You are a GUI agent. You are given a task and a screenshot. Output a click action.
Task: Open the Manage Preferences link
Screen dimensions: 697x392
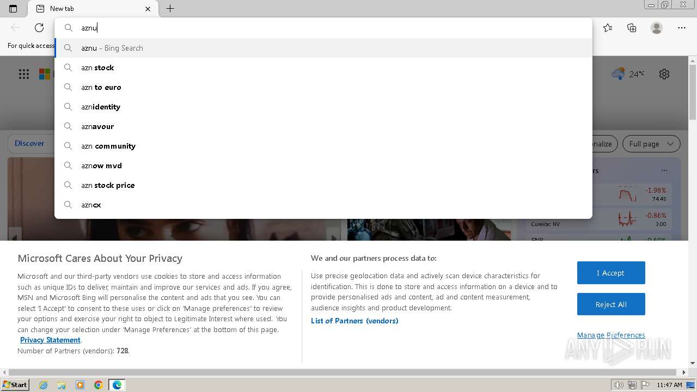click(611, 335)
